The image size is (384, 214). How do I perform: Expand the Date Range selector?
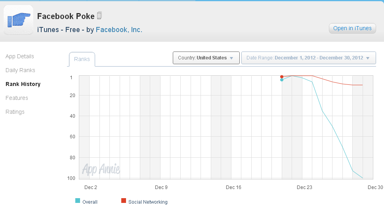(x=308, y=58)
